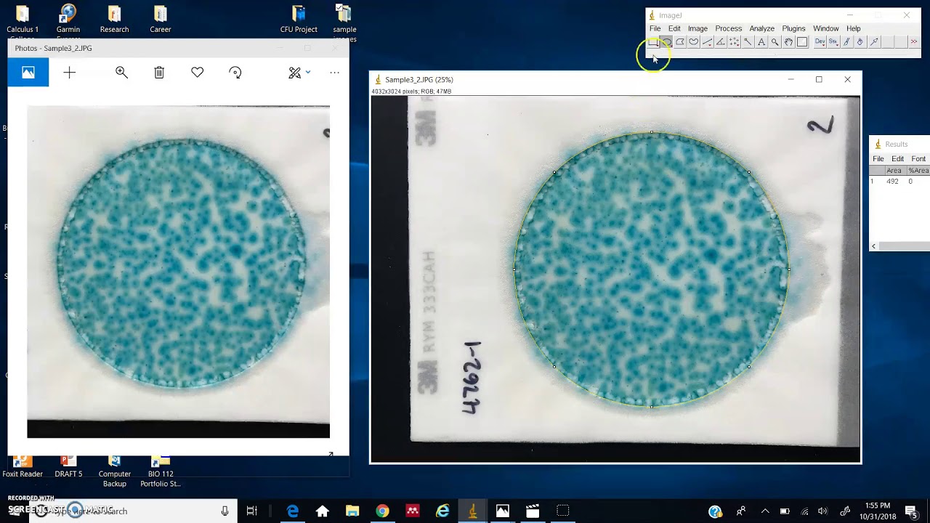Viewport: 930px width, 523px height.
Task: Minimize the Sample3_2.JPG image window
Action: coord(790,79)
